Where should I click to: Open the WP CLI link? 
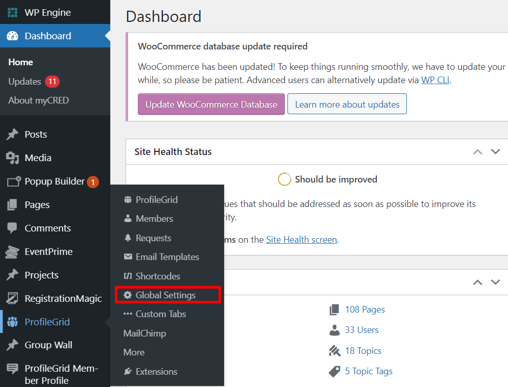[435, 80]
